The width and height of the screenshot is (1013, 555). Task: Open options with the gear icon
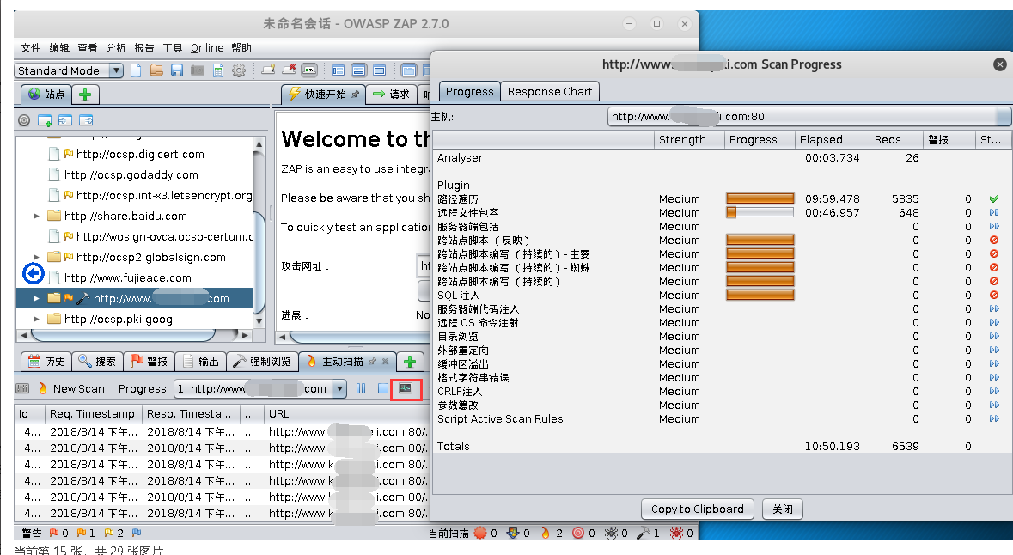point(239,70)
